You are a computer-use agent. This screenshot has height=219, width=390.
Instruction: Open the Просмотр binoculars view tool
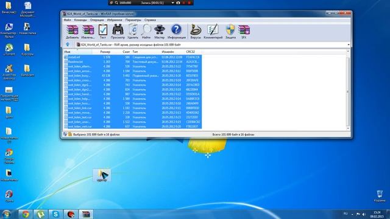tap(118, 32)
